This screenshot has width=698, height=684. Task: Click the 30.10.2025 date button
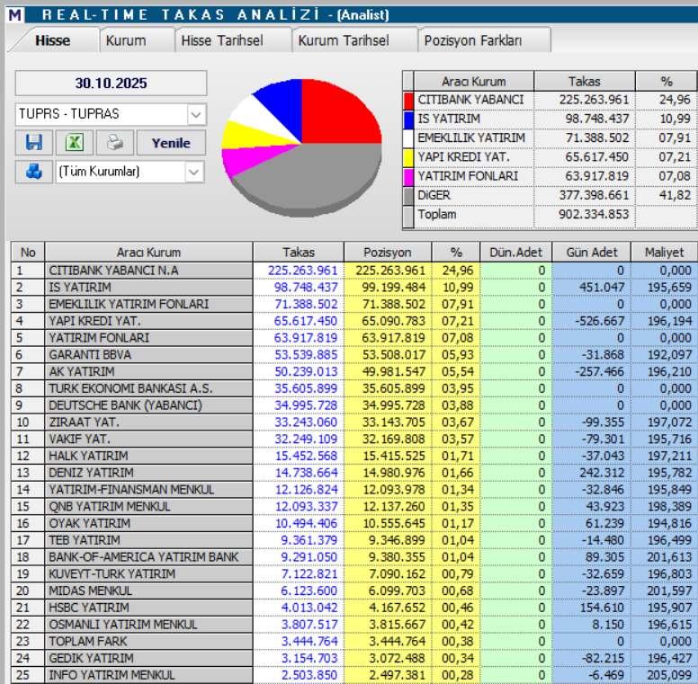click(x=111, y=84)
